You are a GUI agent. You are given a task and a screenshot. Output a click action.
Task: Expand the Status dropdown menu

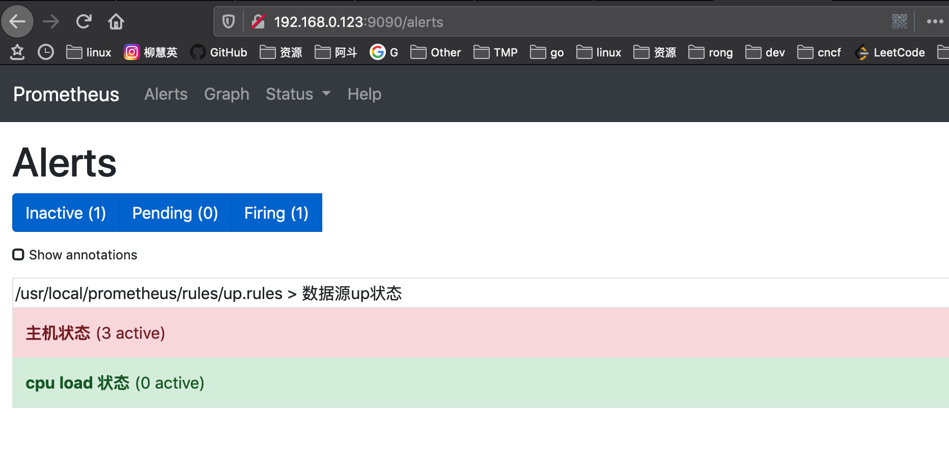click(x=298, y=94)
